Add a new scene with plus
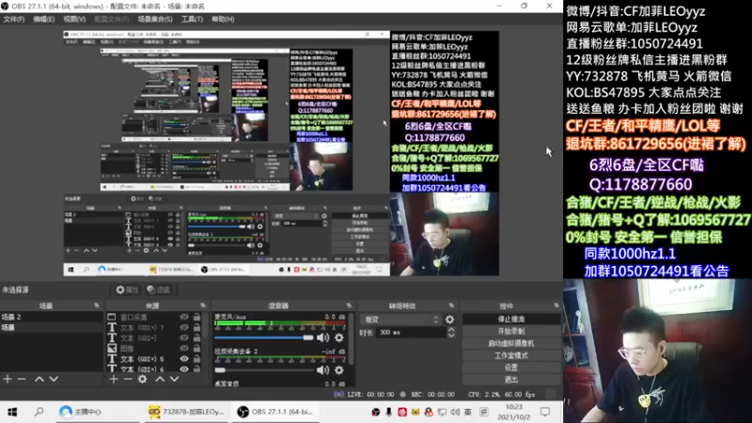 click(8, 379)
